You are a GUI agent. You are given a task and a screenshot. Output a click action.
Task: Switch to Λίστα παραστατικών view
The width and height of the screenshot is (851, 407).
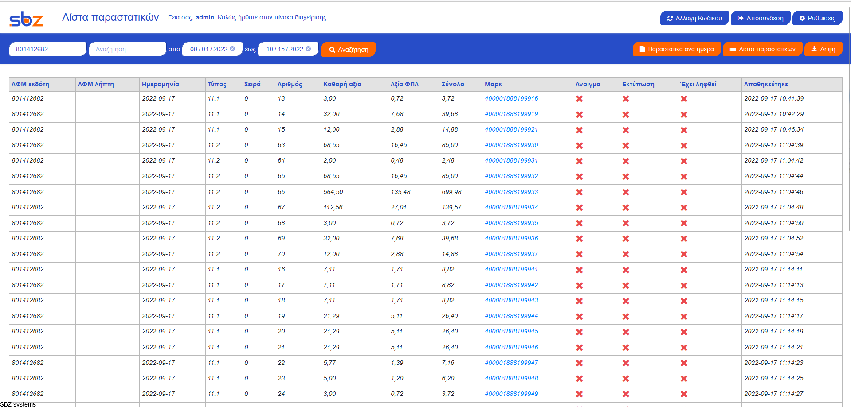[762, 49]
